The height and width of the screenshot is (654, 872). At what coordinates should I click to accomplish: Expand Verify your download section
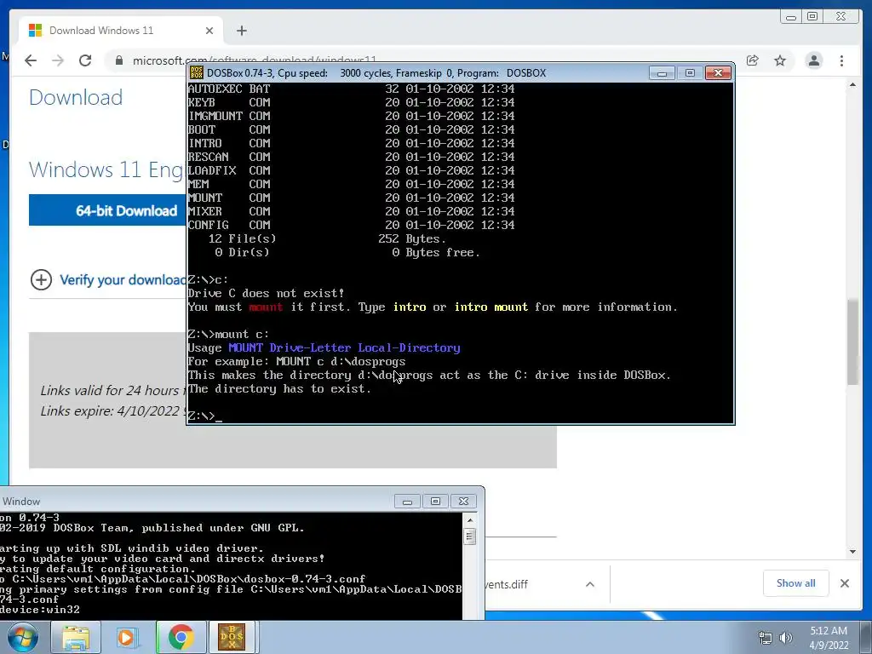coord(41,279)
